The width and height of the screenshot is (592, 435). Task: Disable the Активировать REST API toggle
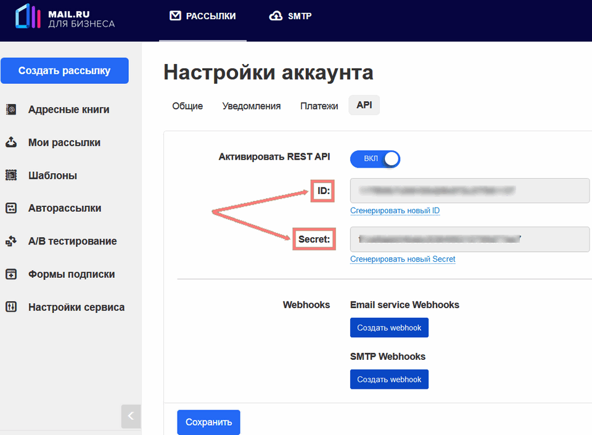pyautogui.click(x=375, y=158)
